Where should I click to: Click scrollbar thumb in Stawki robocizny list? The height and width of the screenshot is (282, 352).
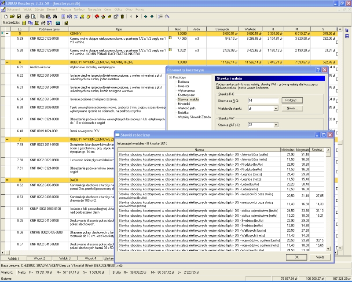coord(328,154)
